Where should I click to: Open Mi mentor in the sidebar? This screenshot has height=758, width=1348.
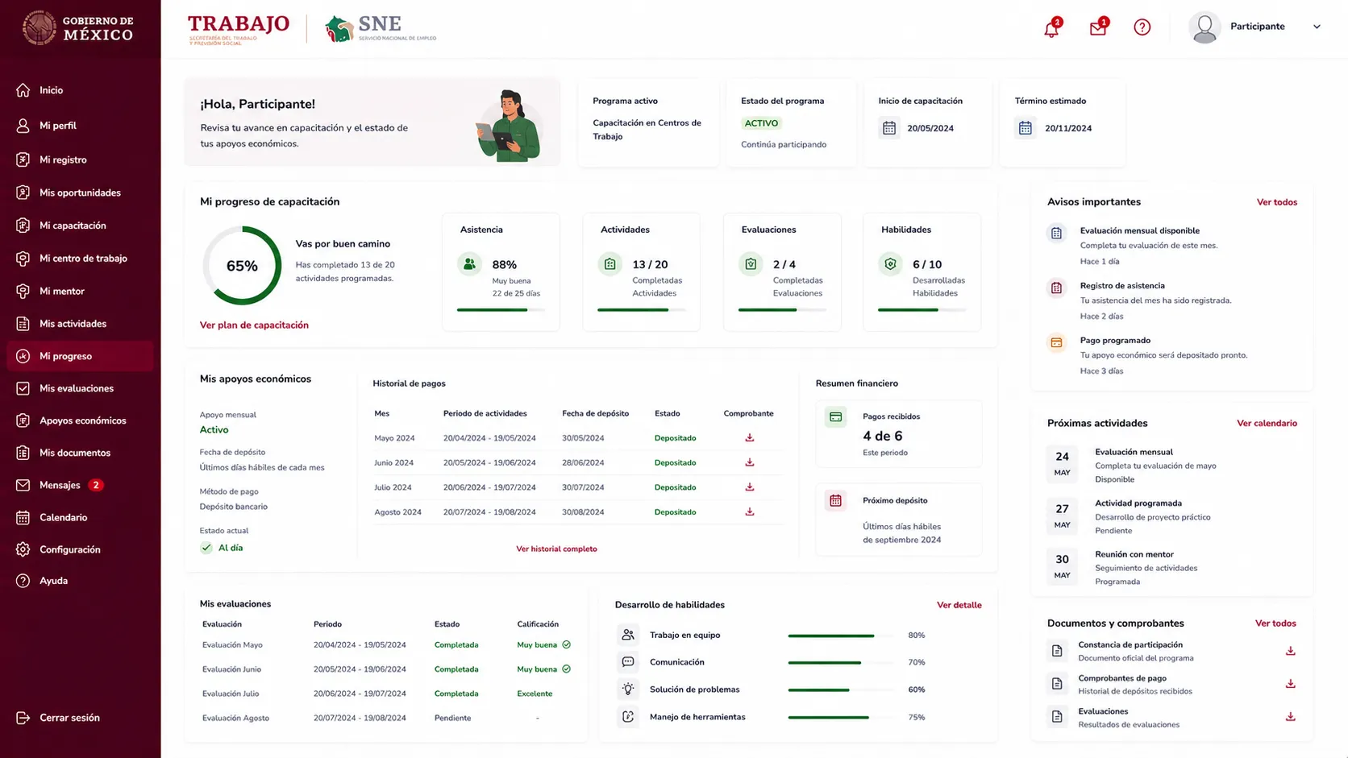(x=80, y=291)
